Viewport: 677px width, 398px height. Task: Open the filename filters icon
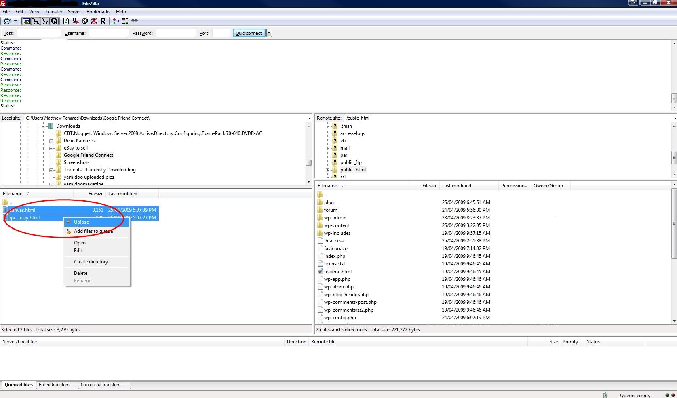point(116,21)
